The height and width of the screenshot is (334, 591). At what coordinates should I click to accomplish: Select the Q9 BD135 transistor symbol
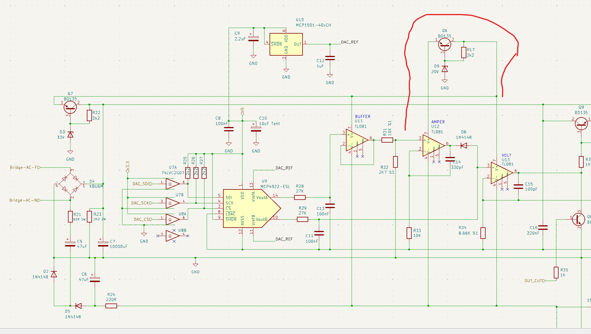[x=581, y=123]
